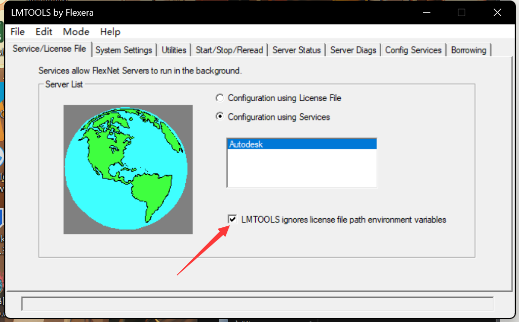
Task: Go to the Start/Stop/Reread tab
Action: [x=229, y=50]
